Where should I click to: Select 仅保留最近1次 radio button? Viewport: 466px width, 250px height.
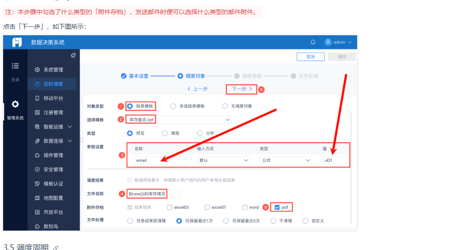(179, 221)
